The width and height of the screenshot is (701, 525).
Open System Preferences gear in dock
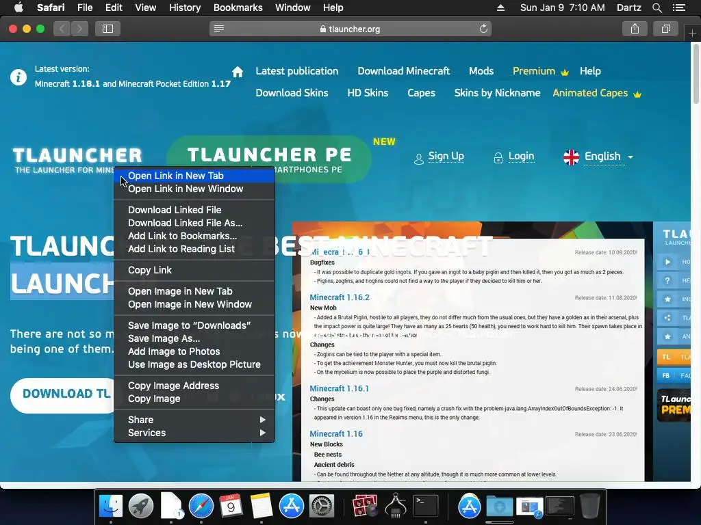coord(322,507)
